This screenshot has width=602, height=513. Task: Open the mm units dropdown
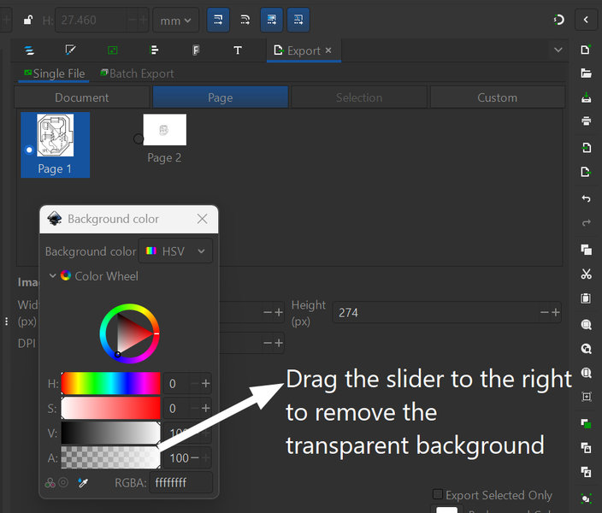[176, 20]
